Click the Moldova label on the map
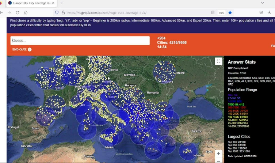 [x=167, y=81]
